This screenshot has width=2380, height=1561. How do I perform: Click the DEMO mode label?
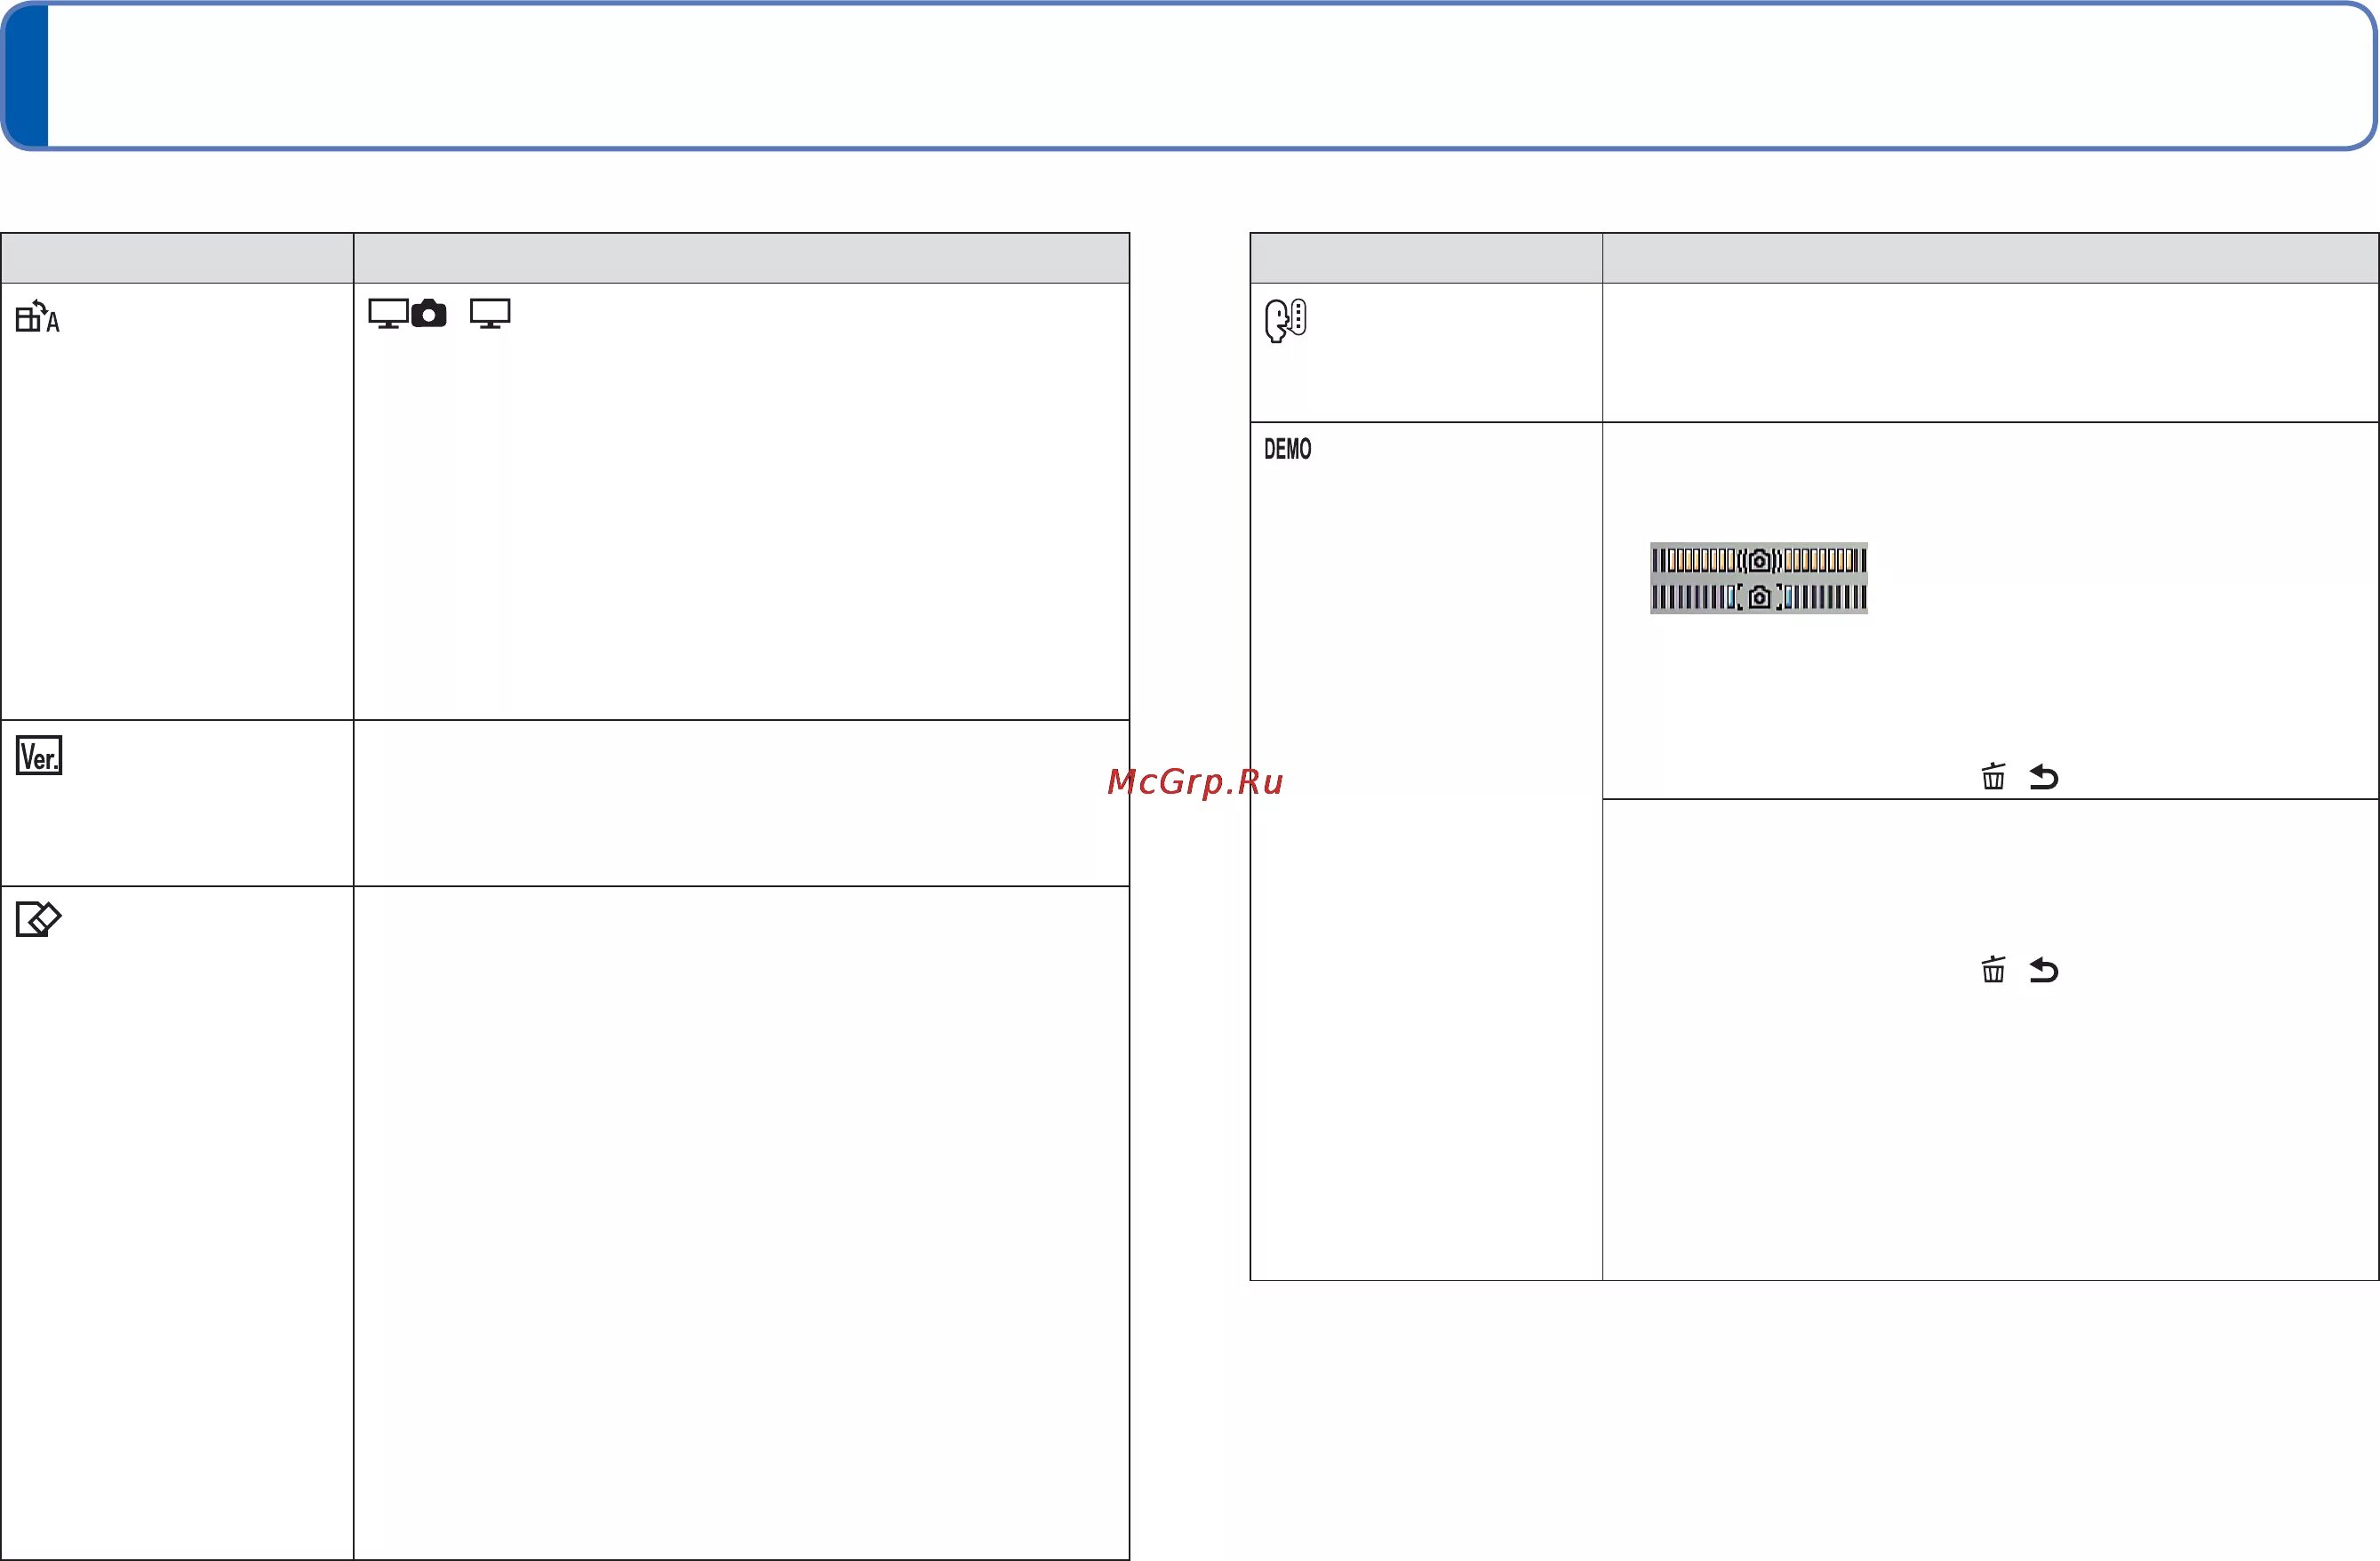(x=1287, y=449)
